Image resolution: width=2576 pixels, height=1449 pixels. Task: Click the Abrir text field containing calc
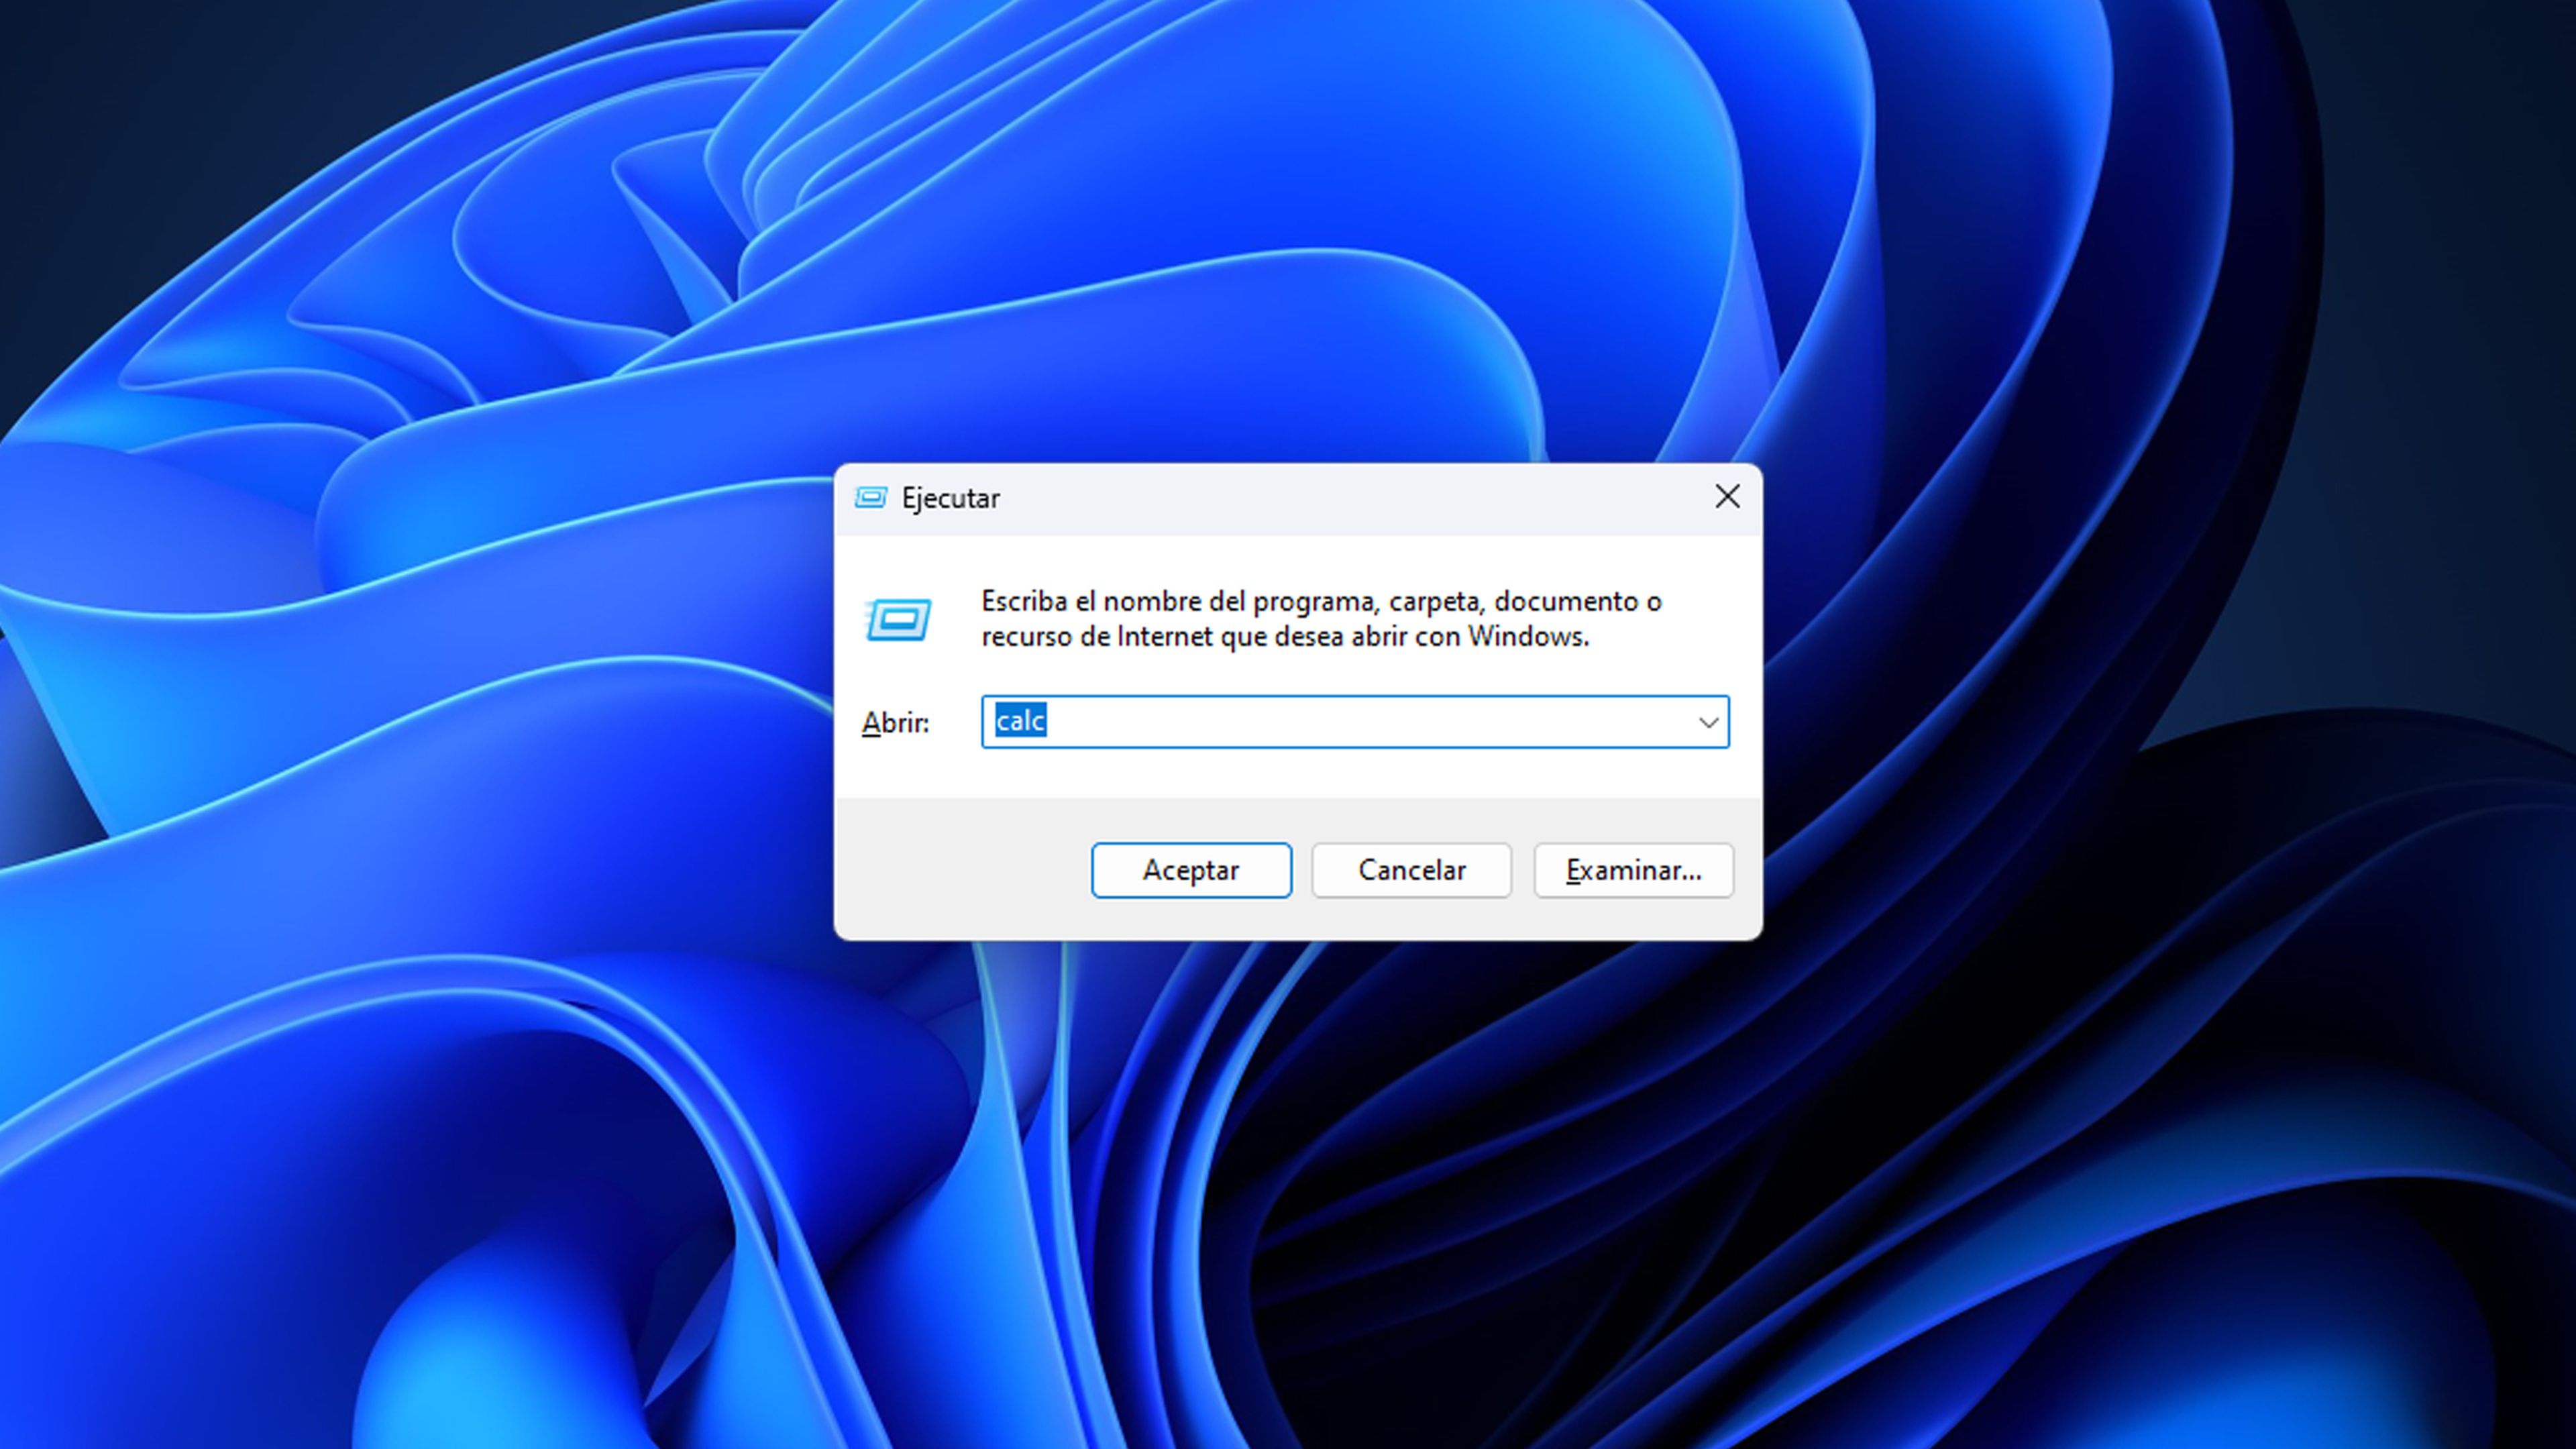[x=1355, y=722]
